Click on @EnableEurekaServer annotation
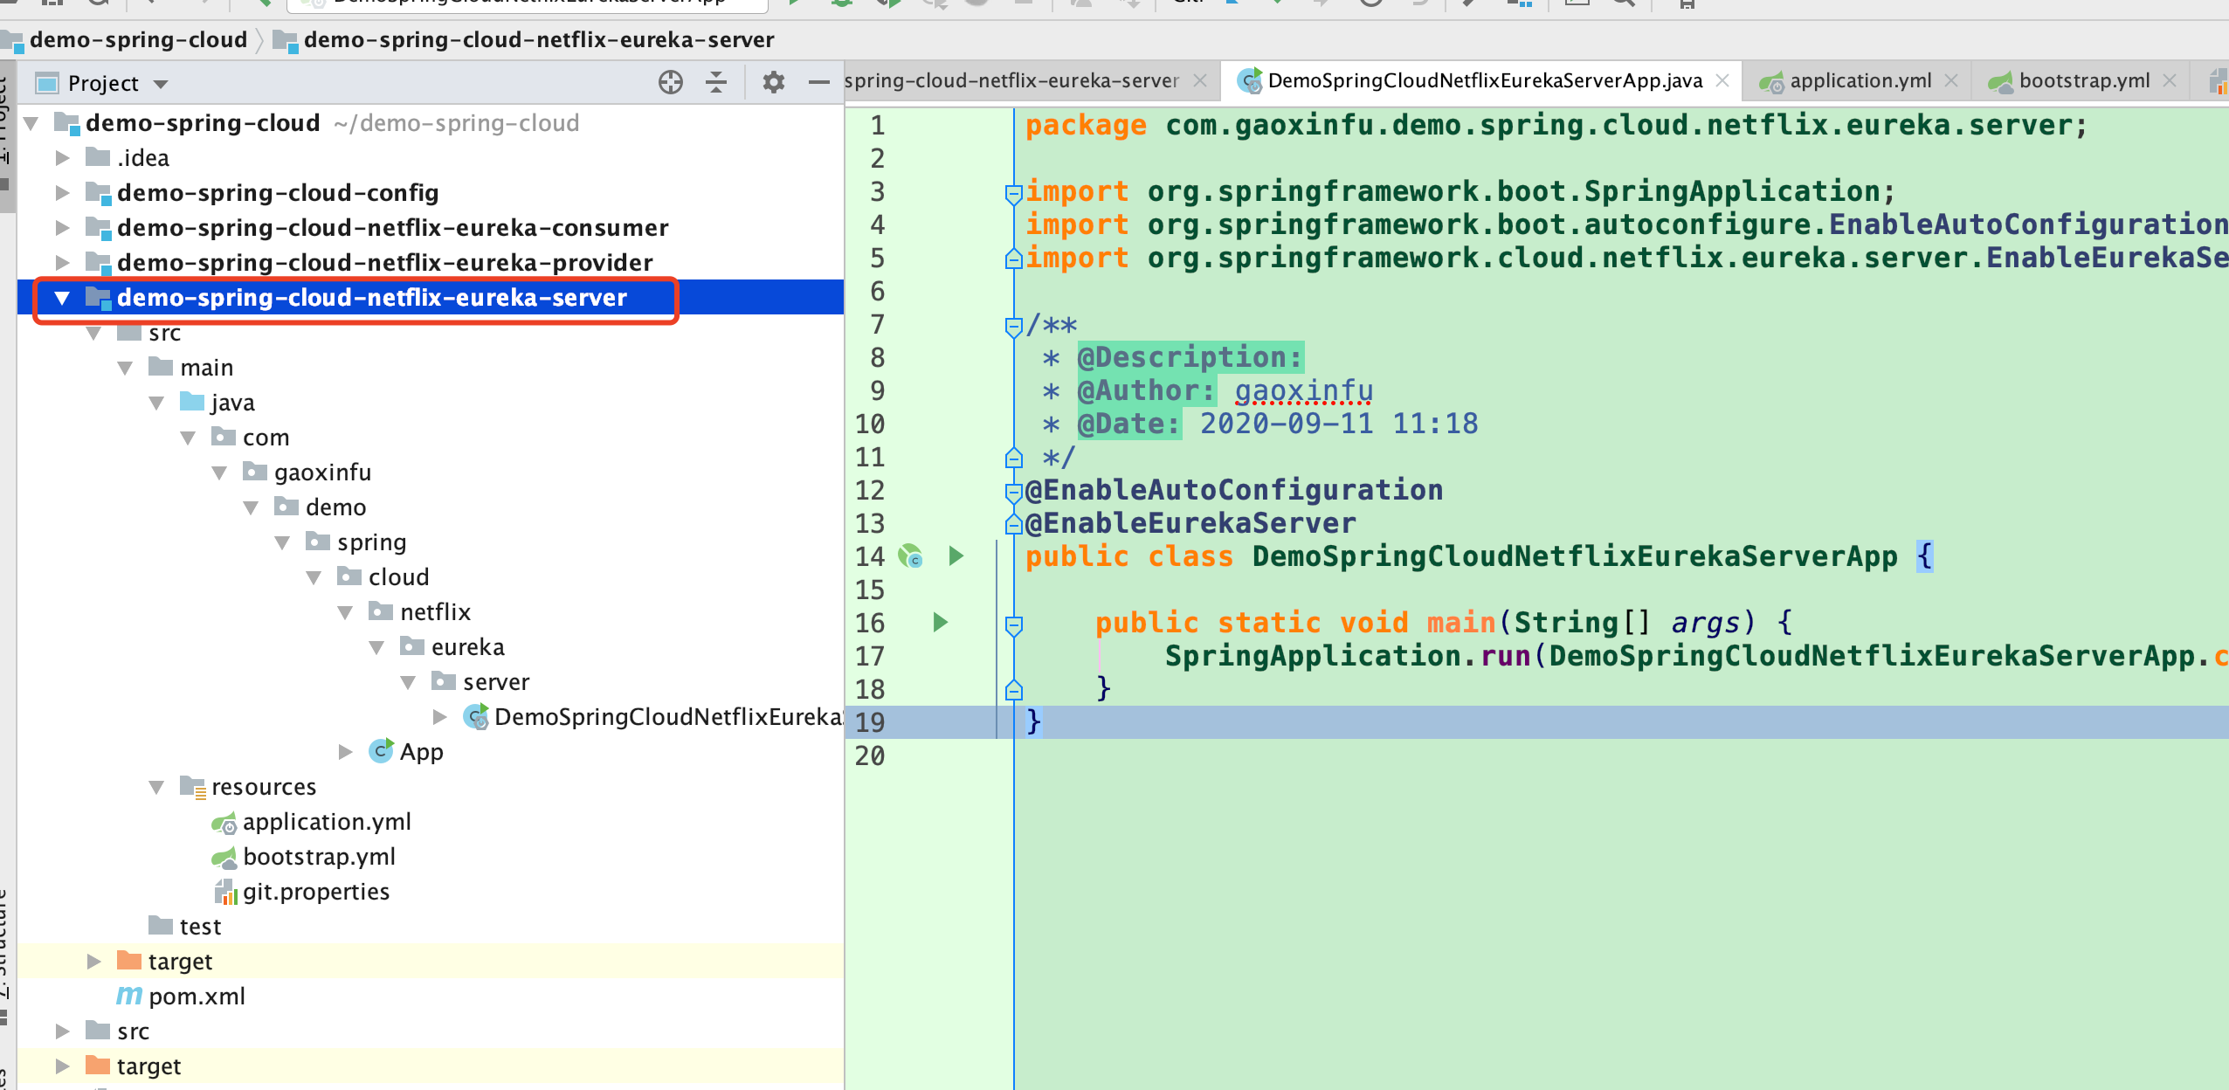 point(1190,523)
